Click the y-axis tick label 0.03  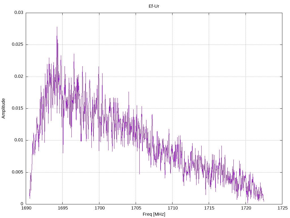[x=19, y=12]
